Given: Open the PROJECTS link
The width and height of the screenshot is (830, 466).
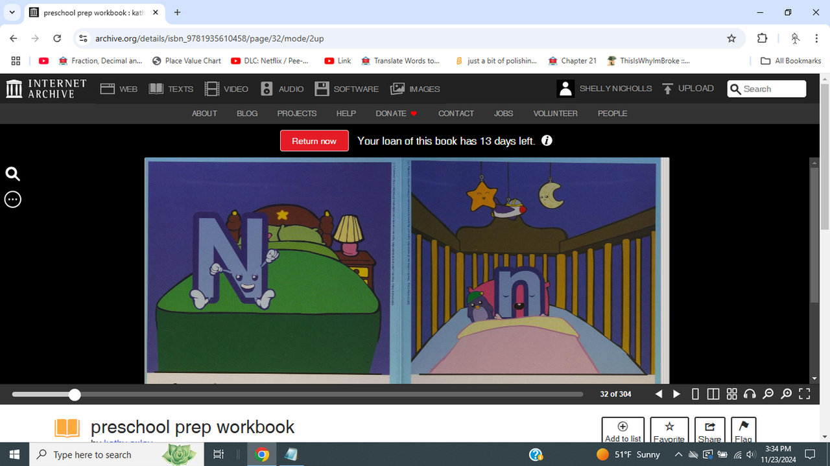Looking at the screenshot, I should point(297,113).
